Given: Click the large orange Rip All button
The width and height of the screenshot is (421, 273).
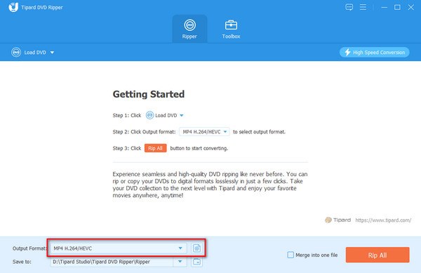Looking at the screenshot, I should 377,255.
